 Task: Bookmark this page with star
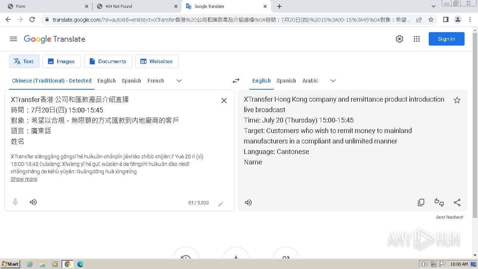(431, 19)
